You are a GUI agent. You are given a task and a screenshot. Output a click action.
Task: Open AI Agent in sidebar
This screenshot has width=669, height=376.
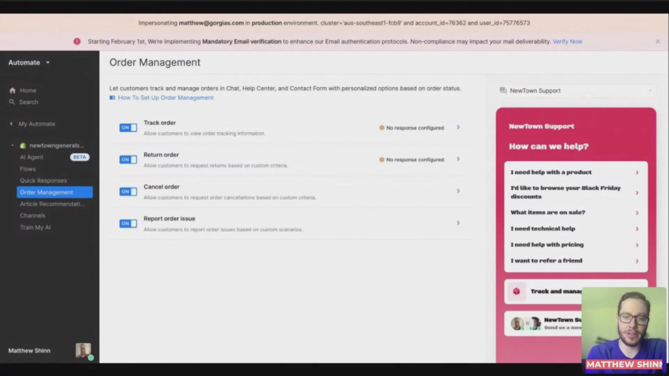coord(32,157)
